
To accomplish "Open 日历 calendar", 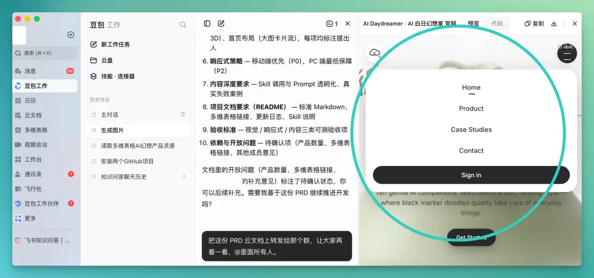I will [45, 101].
